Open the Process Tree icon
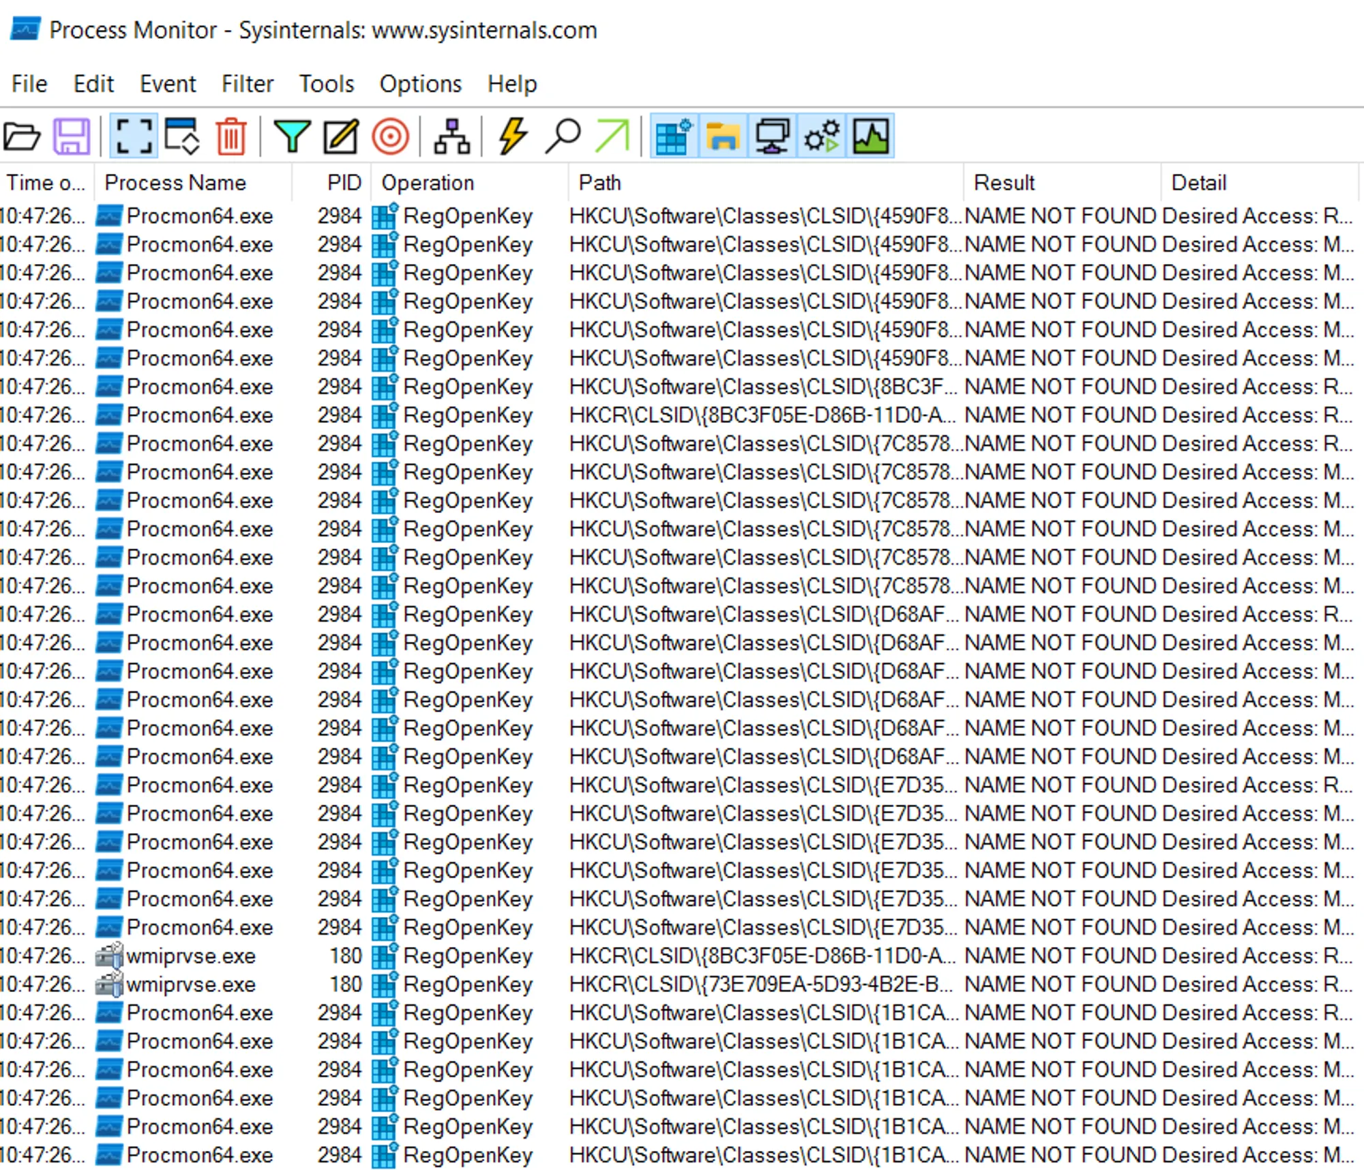The height and width of the screenshot is (1170, 1364). [x=452, y=136]
